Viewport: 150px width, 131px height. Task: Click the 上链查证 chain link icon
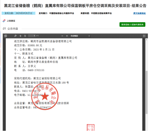[4, 21]
